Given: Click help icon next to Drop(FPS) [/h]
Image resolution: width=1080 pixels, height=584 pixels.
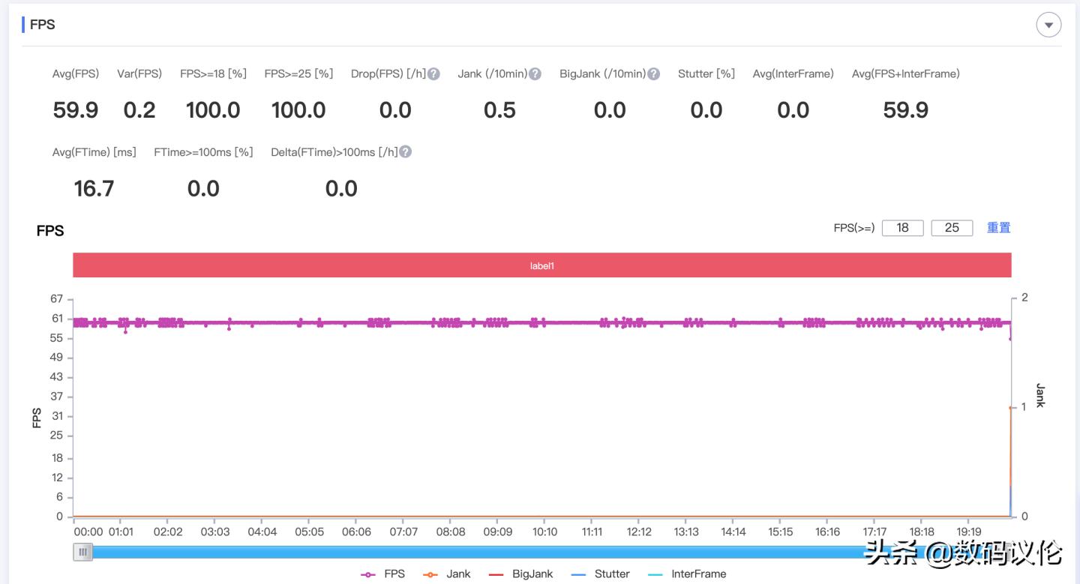Looking at the screenshot, I should pos(433,74).
